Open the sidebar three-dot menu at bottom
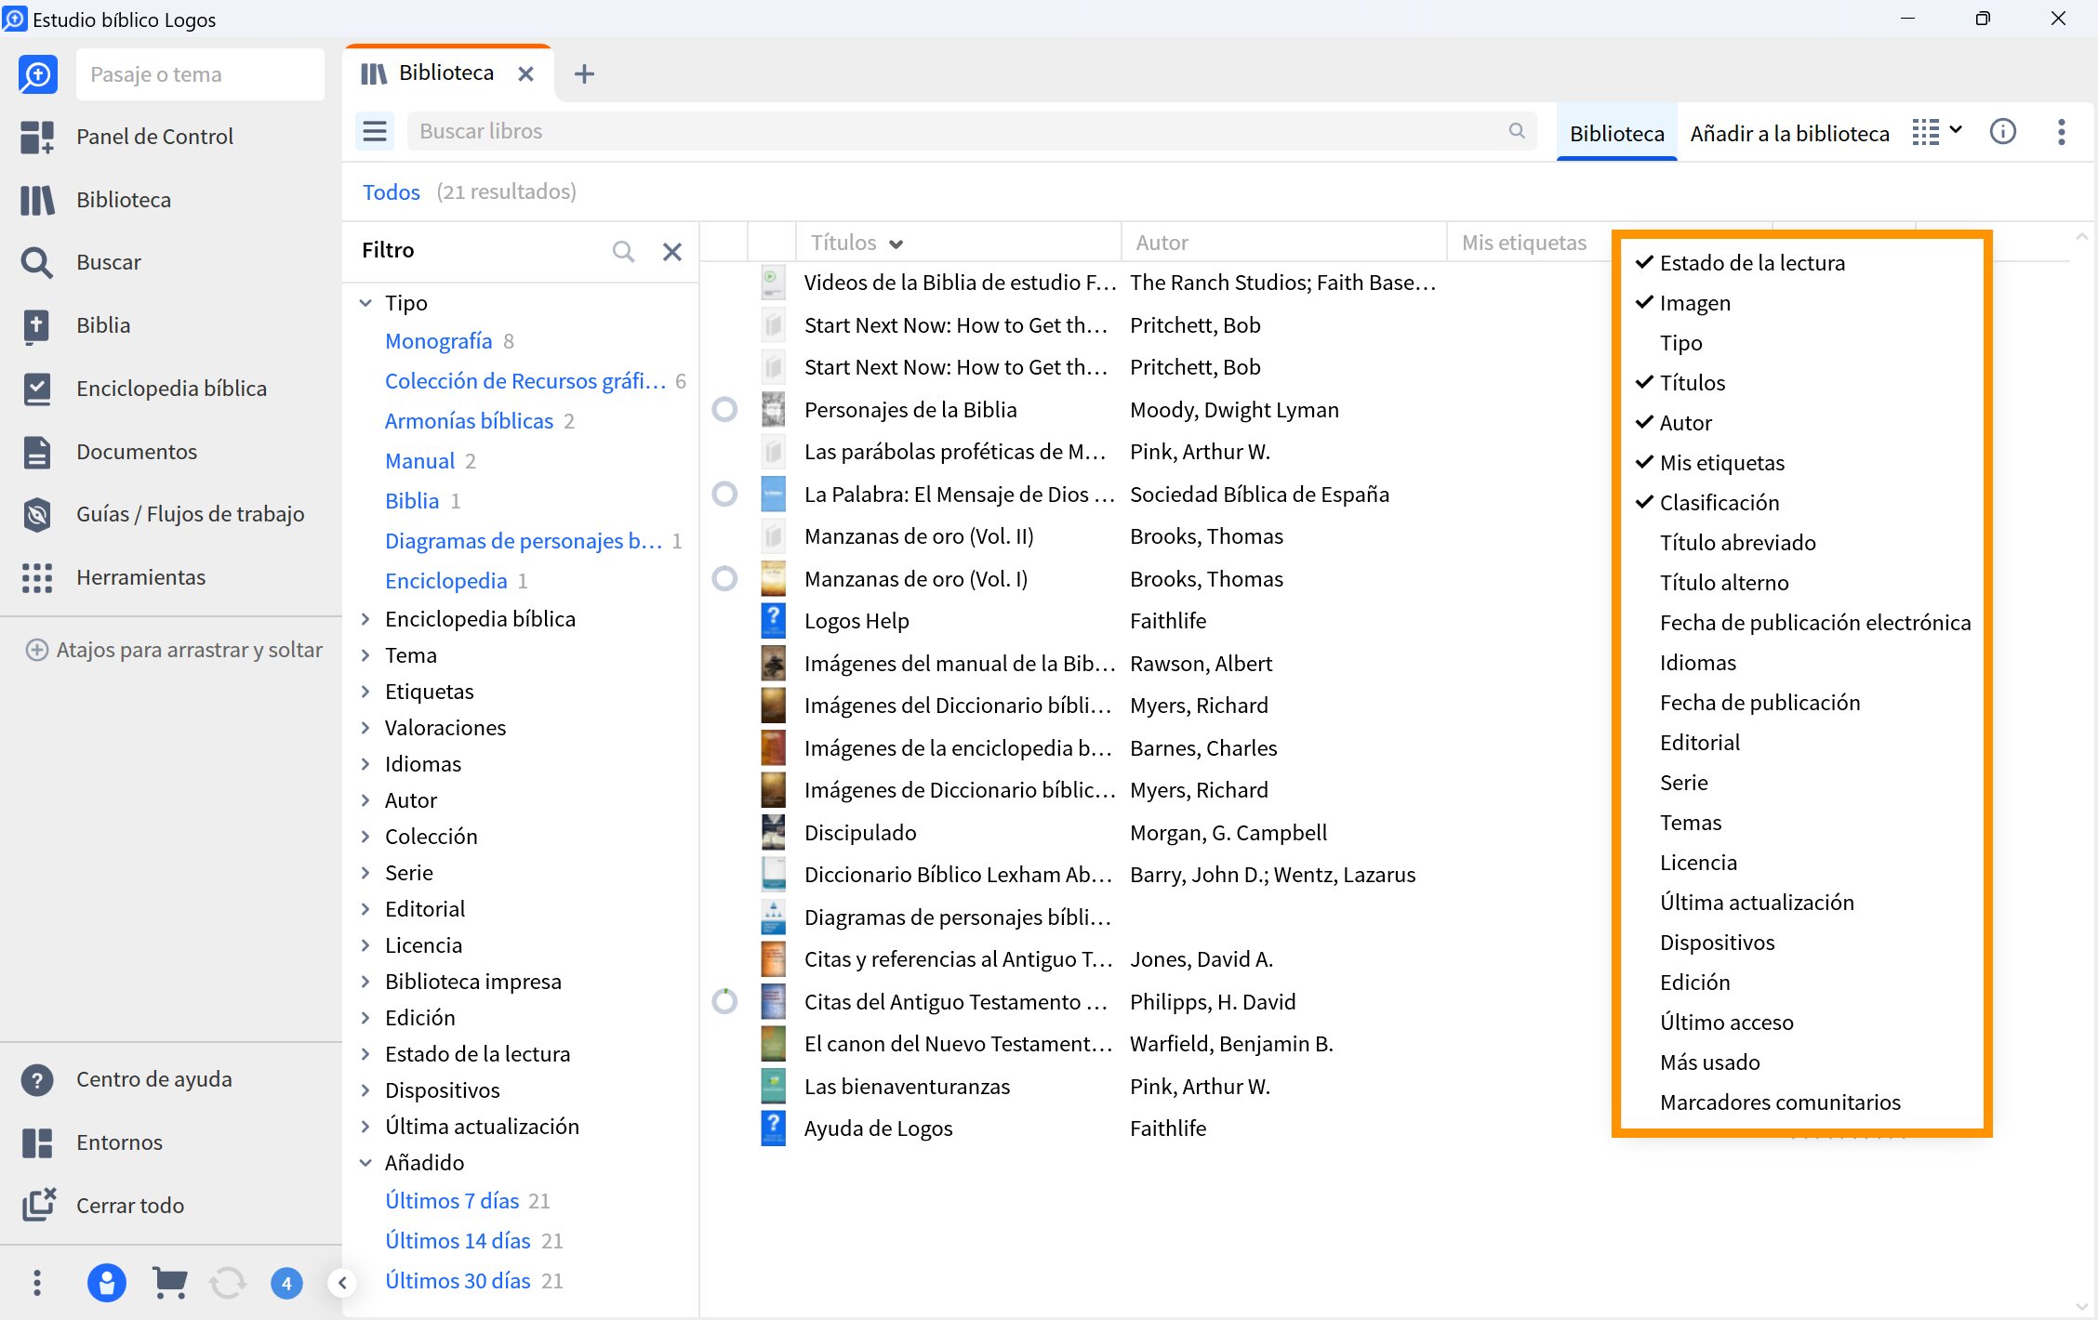Image resolution: width=2098 pixels, height=1320 pixels. (x=37, y=1283)
